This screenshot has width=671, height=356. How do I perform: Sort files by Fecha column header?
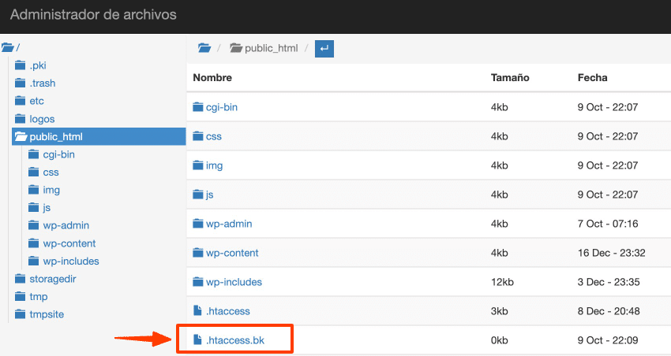(x=592, y=78)
